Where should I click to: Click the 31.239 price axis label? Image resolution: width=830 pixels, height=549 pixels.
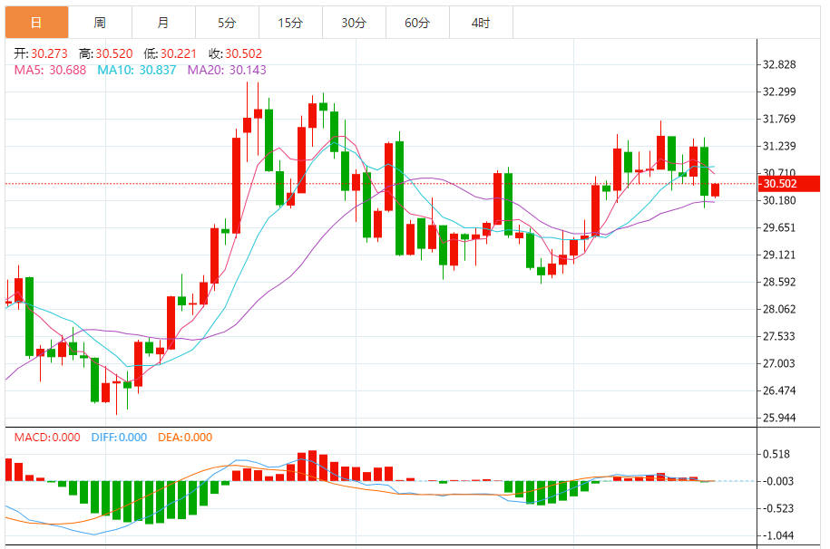(778, 146)
